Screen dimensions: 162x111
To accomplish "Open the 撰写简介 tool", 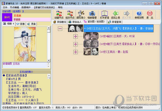I will 81,14.
